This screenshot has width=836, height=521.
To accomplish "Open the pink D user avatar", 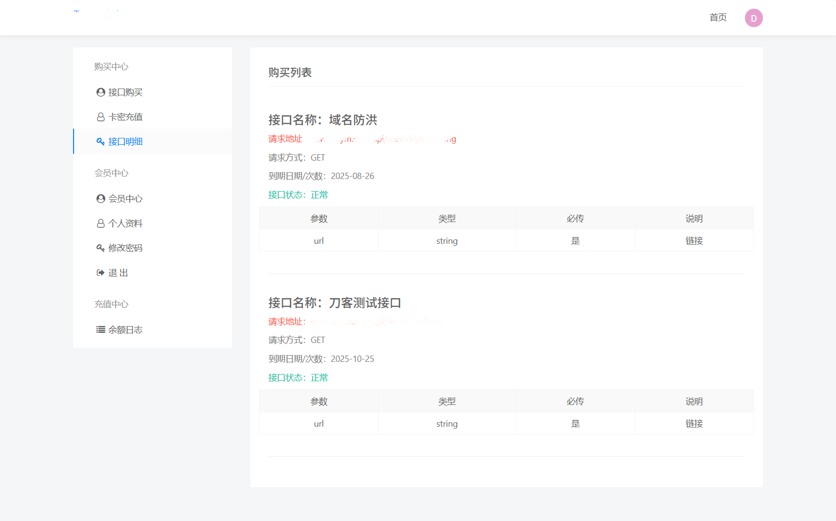I will (x=753, y=18).
